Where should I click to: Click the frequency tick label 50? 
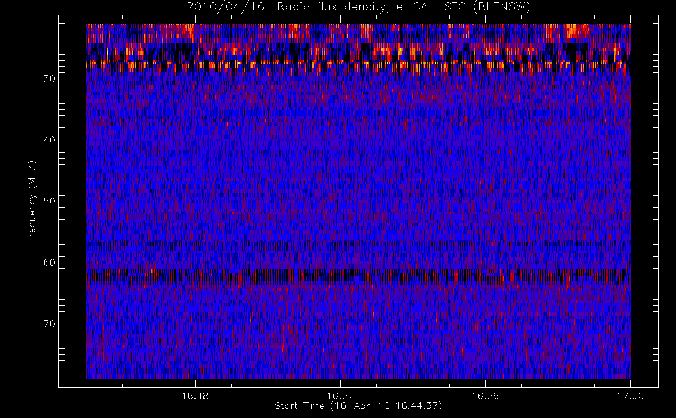pos(49,201)
